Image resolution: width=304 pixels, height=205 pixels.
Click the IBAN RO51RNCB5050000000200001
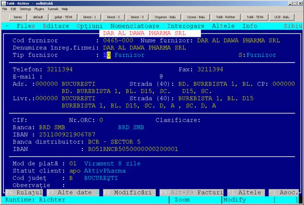coord(133,149)
